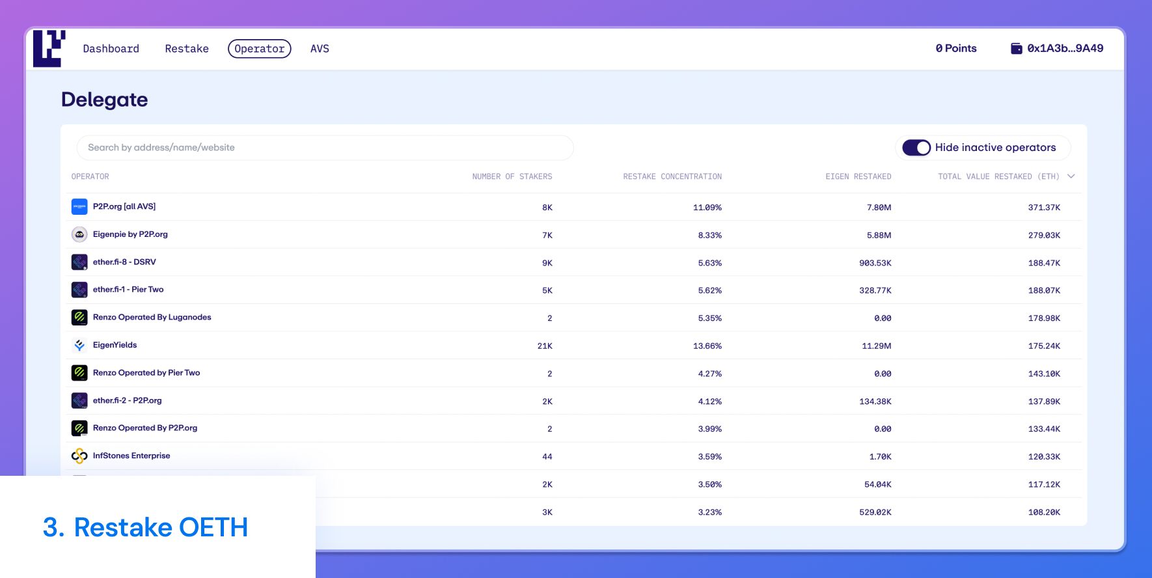Image resolution: width=1152 pixels, height=578 pixels.
Task: Sort by Number of Stakers column header
Action: pyautogui.click(x=512, y=176)
